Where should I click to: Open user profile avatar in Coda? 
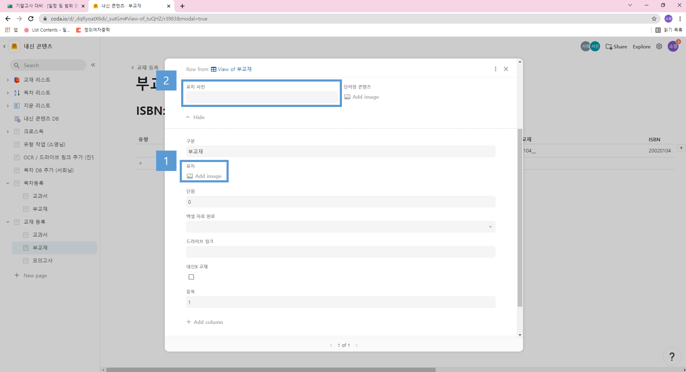(x=673, y=46)
